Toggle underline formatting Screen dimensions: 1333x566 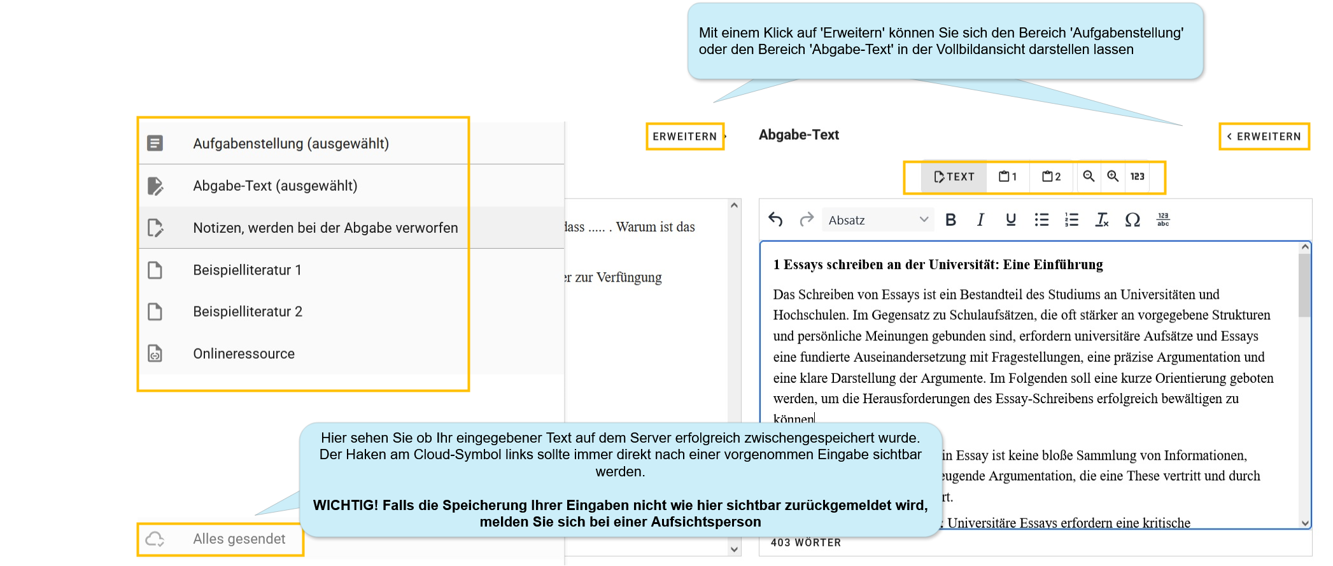pos(1011,219)
